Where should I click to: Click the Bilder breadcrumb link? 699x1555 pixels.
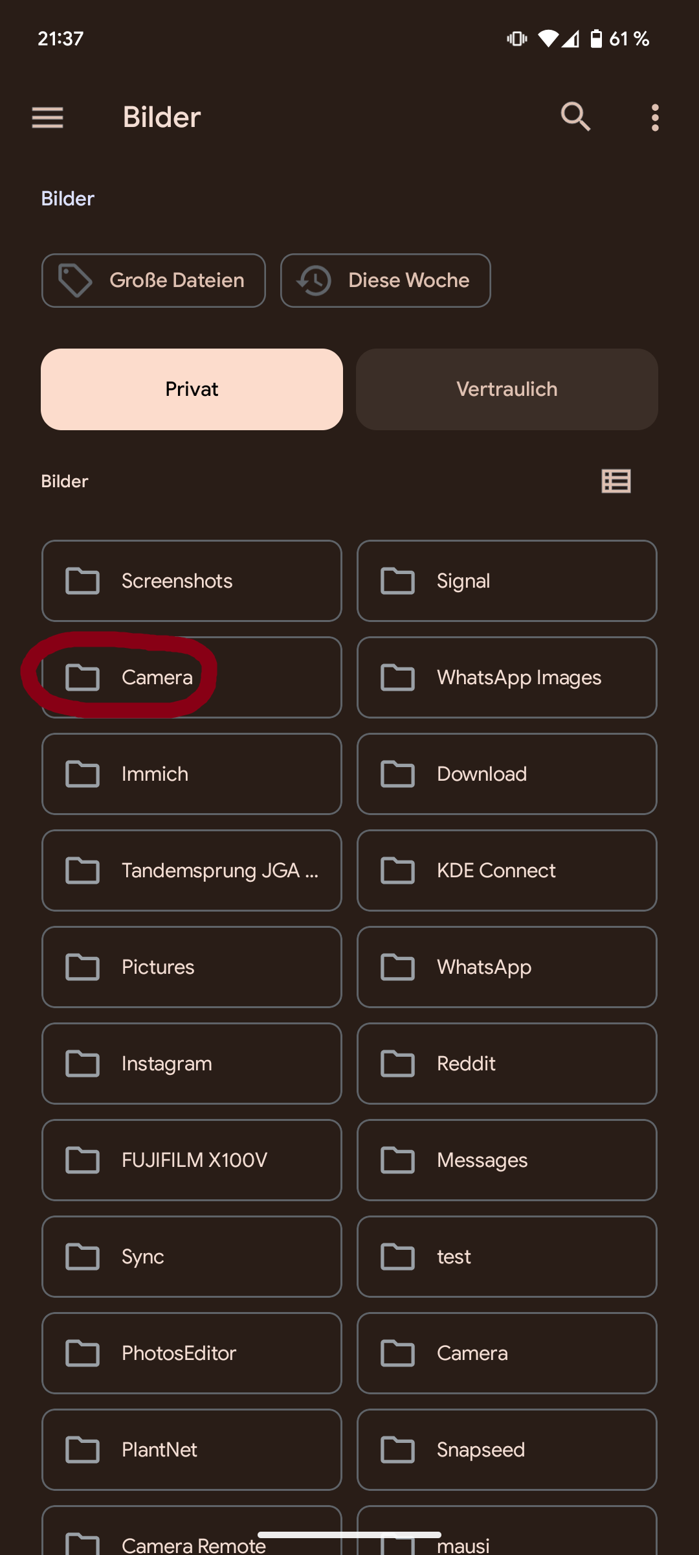pyautogui.click(x=67, y=199)
